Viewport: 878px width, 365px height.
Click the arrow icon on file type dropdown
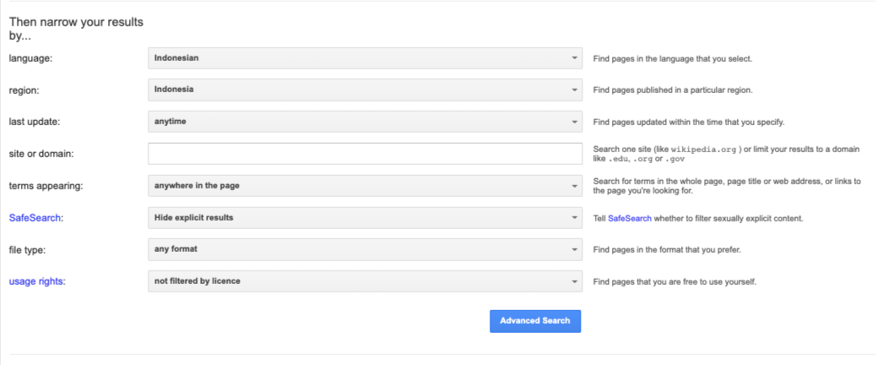click(575, 249)
